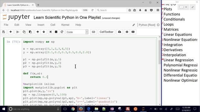Viewport: 200px width, 112px height.
Task: Open Firefox hamburger menu
Action: pos(158,10)
